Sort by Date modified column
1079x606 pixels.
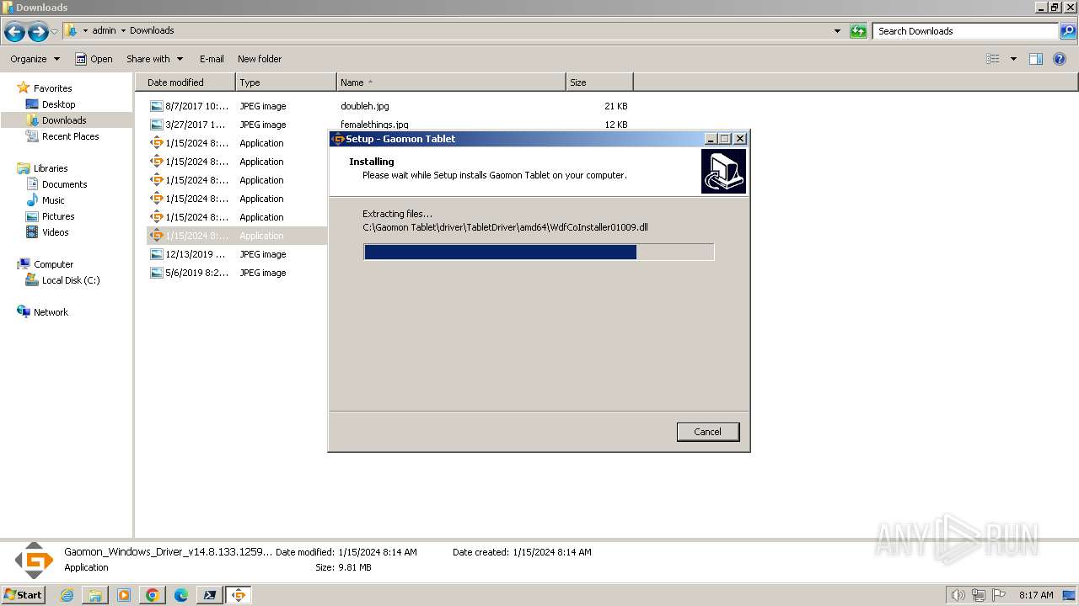[x=185, y=82]
